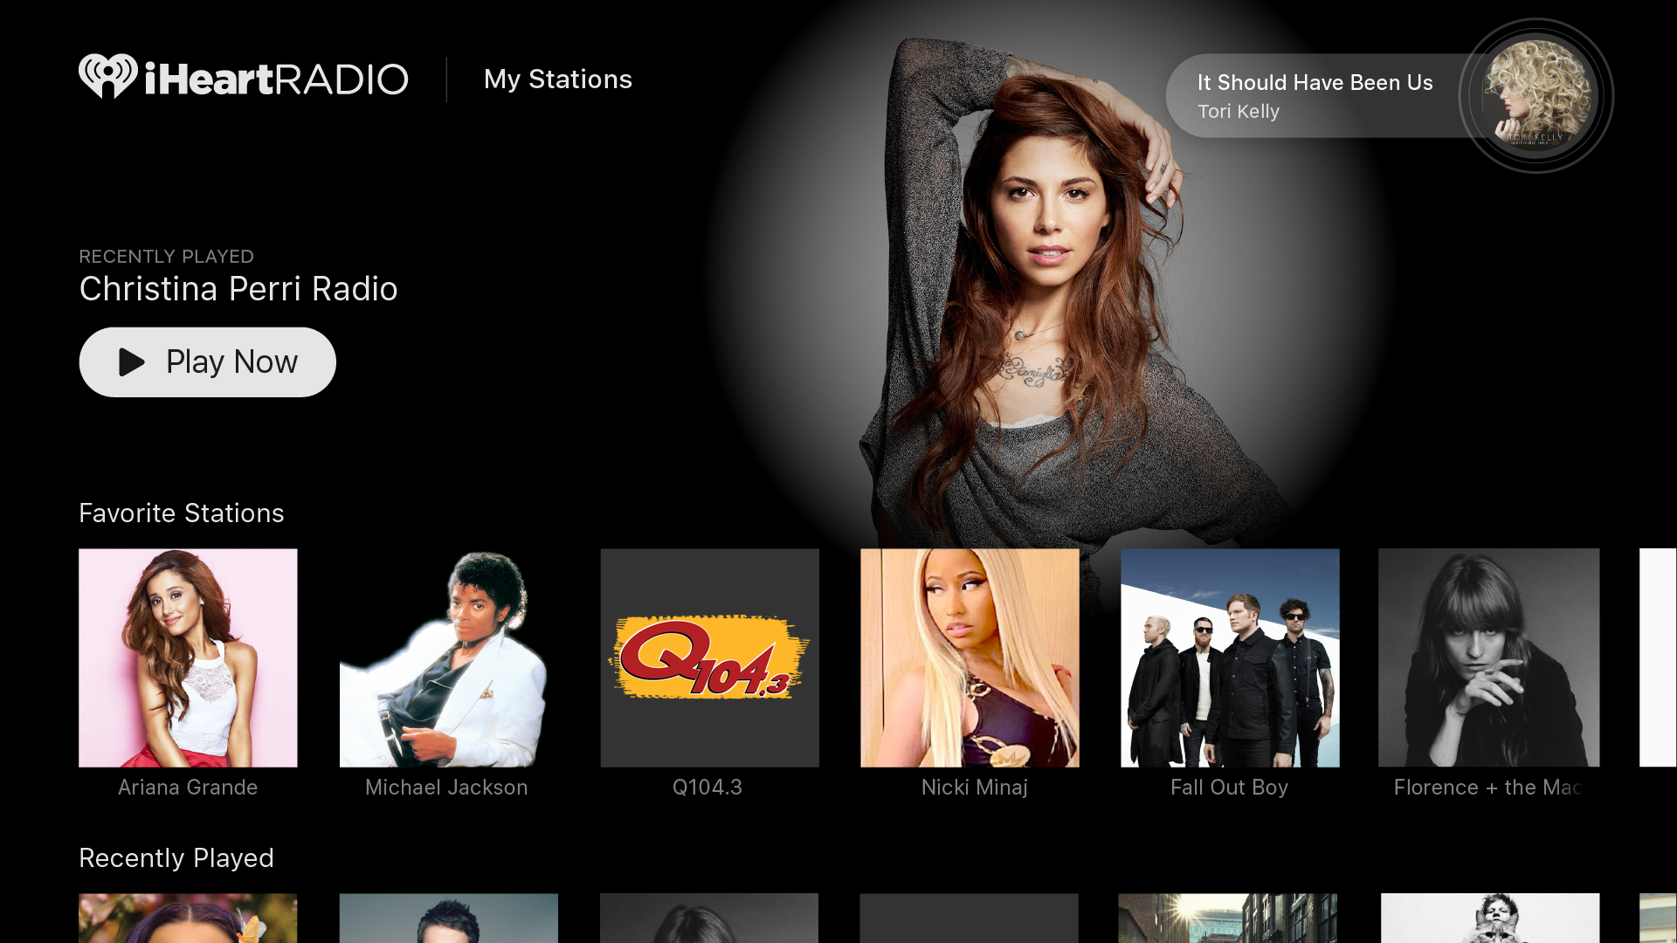Image resolution: width=1677 pixels, height=943 pixels.
Task: Click the 'Ariana Grande' station label
Action: pos(188,788)
